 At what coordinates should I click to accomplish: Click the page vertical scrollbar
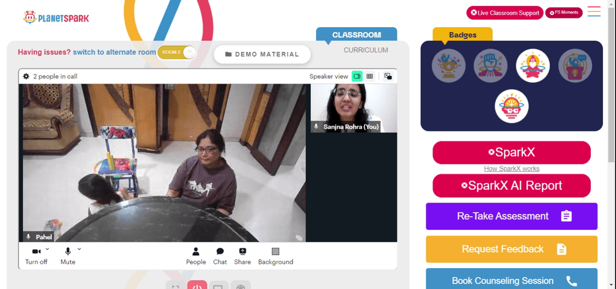(611, 86)
